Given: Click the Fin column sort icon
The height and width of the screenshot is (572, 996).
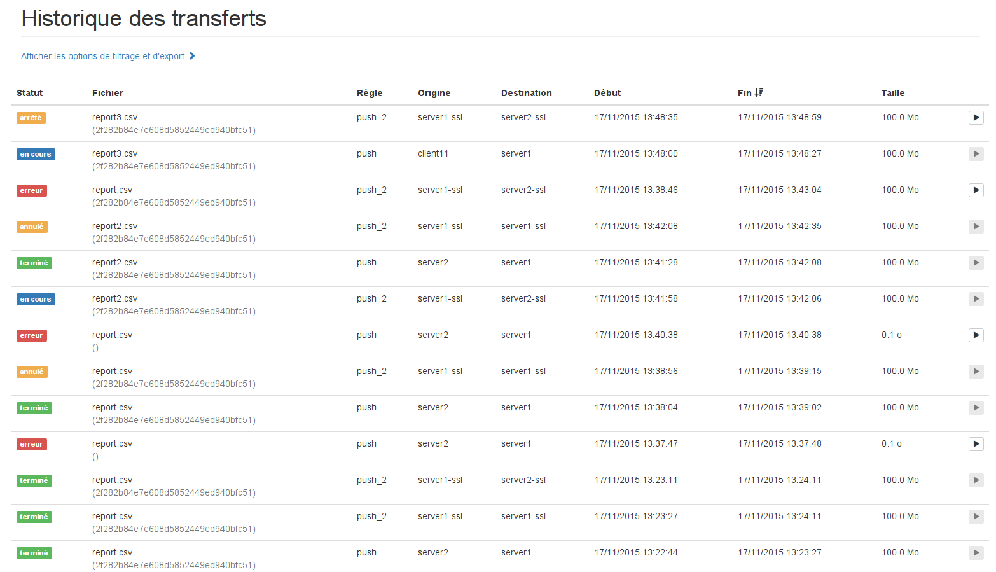Looking at the screenshot, I should pos(759,92).
